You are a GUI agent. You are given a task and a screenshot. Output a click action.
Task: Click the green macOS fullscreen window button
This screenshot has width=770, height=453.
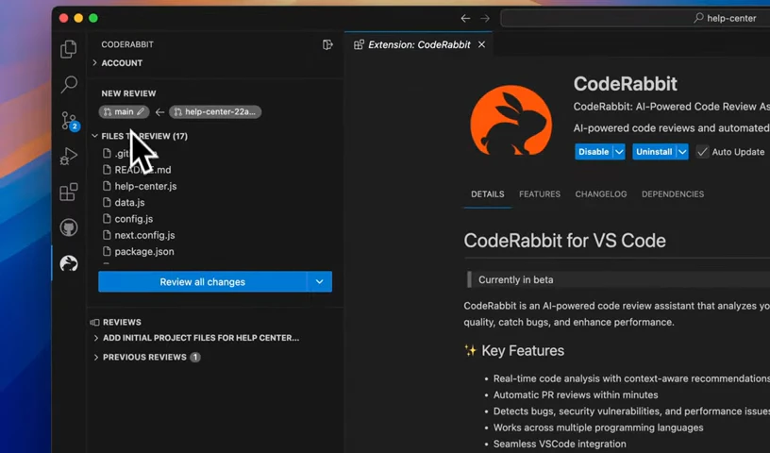[93, 18]
